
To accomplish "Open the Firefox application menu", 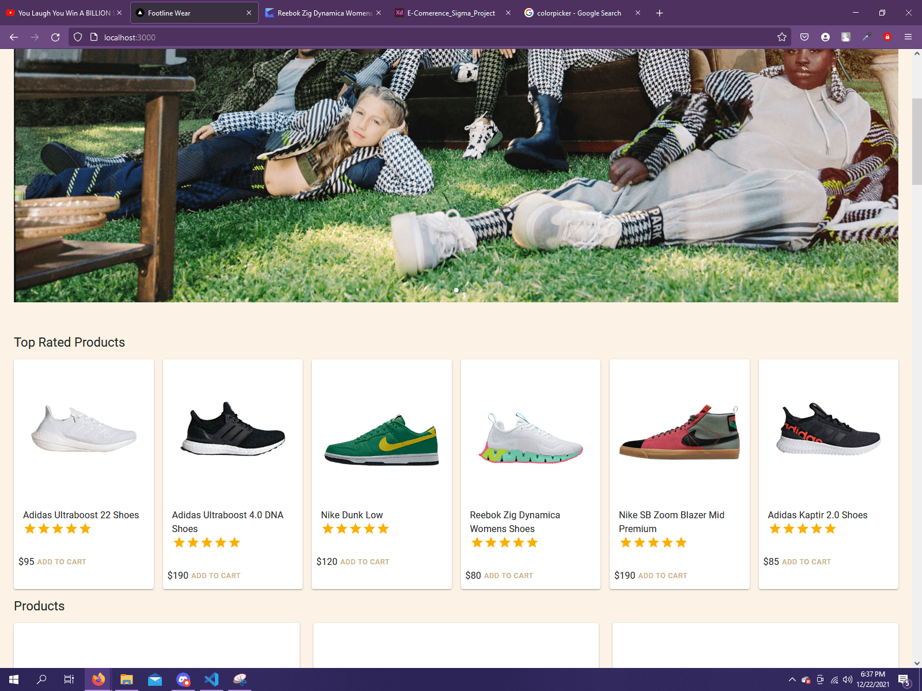I will coord(908,37).
